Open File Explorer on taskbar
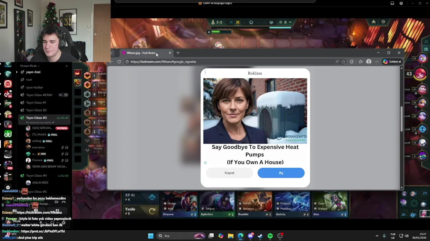The width and height of the screenshot is (430, 241). pyautogui.click(x=230, y=236)
